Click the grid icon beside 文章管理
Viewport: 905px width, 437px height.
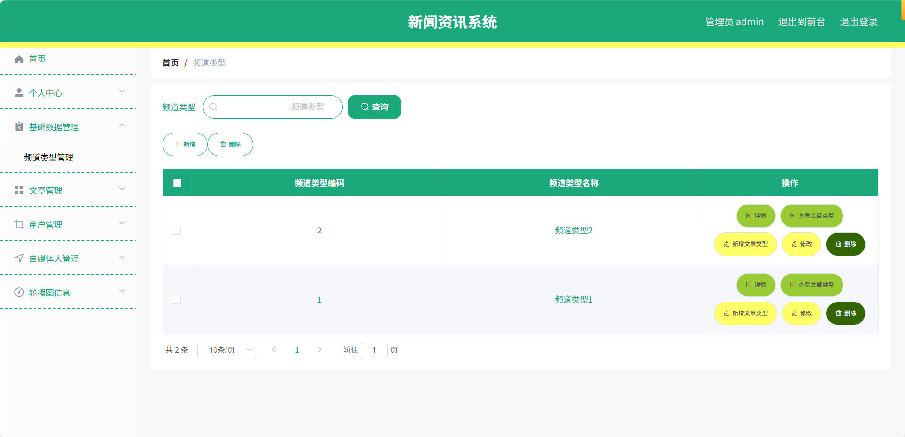pos(19,190)
